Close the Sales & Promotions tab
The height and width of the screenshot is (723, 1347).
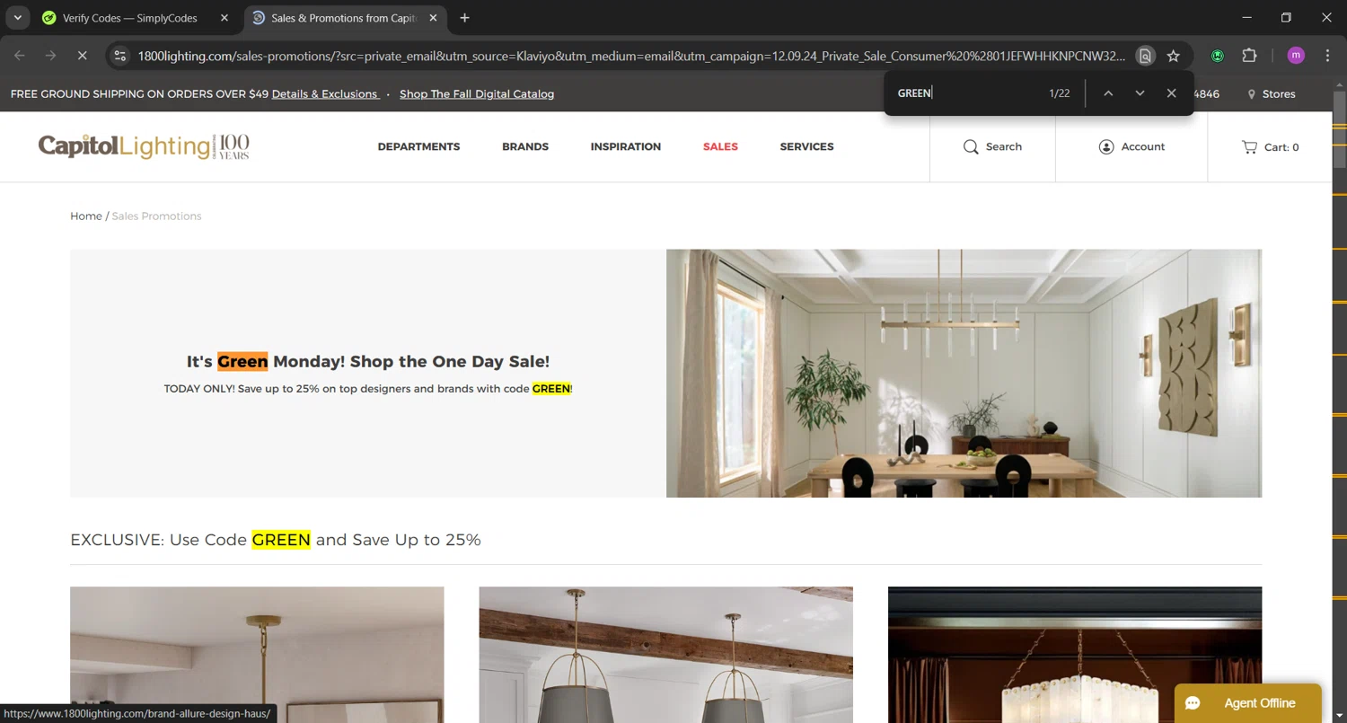point(434,18)
